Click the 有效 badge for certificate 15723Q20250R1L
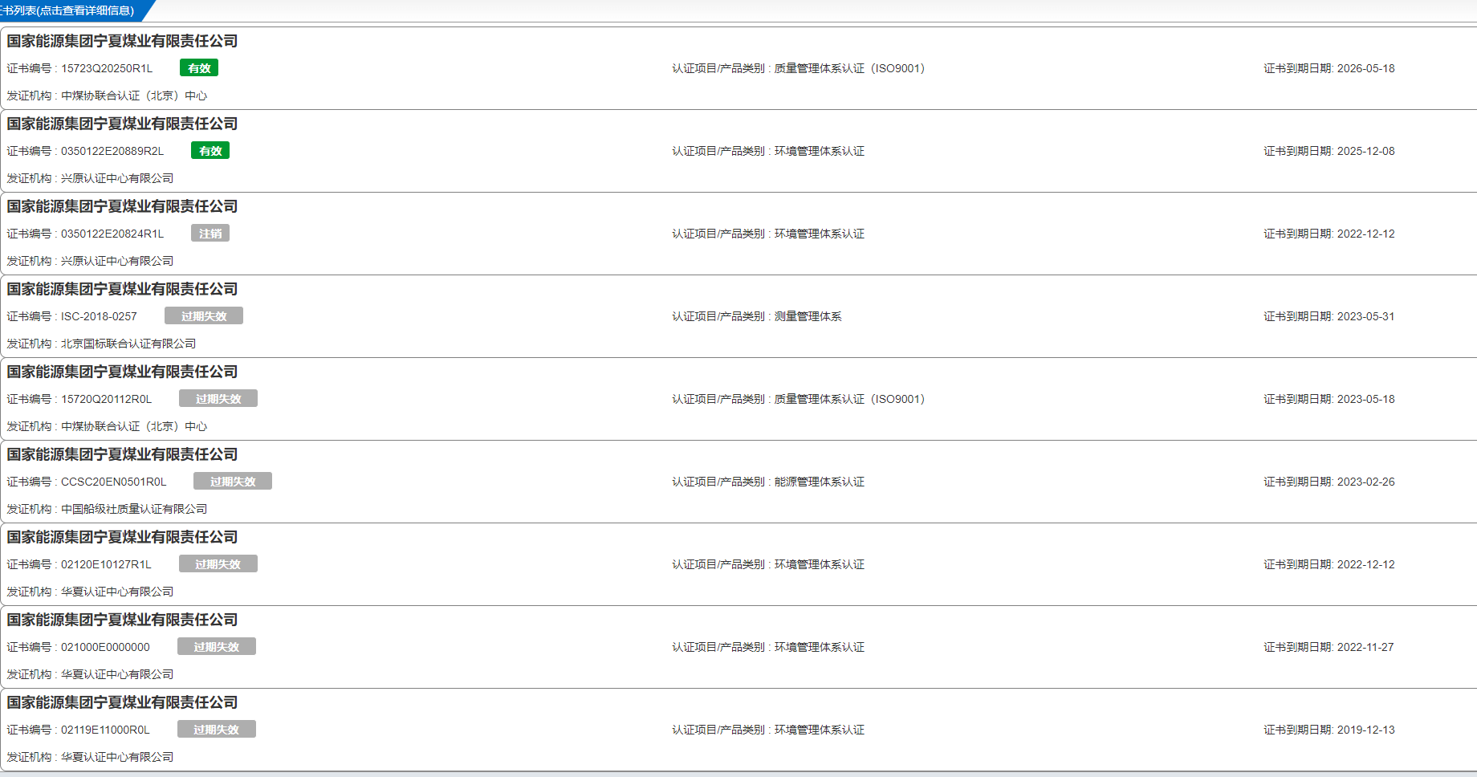This screenshot has width=1477, height=777. (199, 68)
